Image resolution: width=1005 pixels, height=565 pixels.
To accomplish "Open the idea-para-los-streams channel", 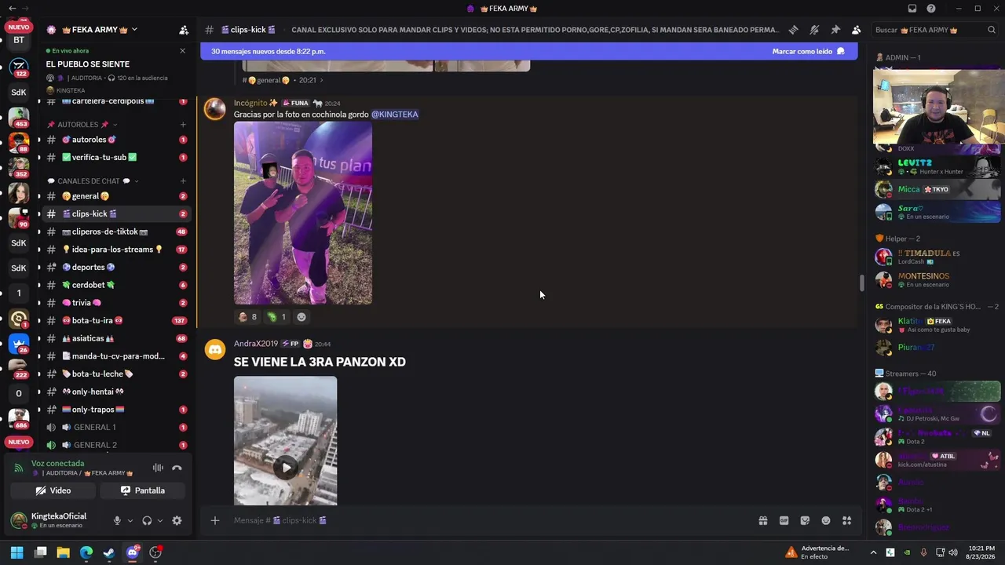I will point(116,250).
